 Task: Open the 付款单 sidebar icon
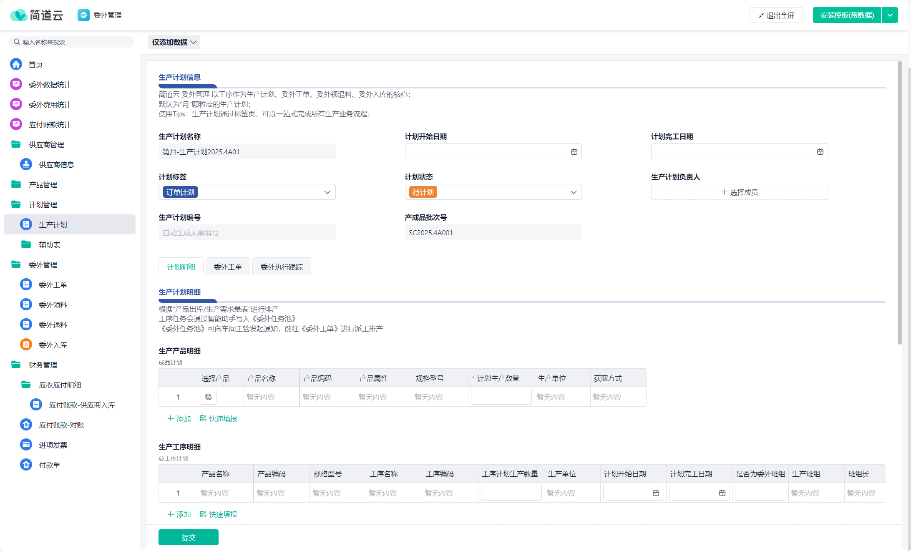[x=26, y=465]
